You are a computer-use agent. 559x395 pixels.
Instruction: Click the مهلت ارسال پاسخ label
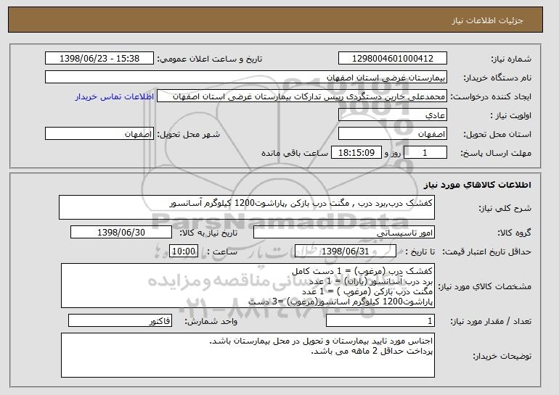coord(496,154)
